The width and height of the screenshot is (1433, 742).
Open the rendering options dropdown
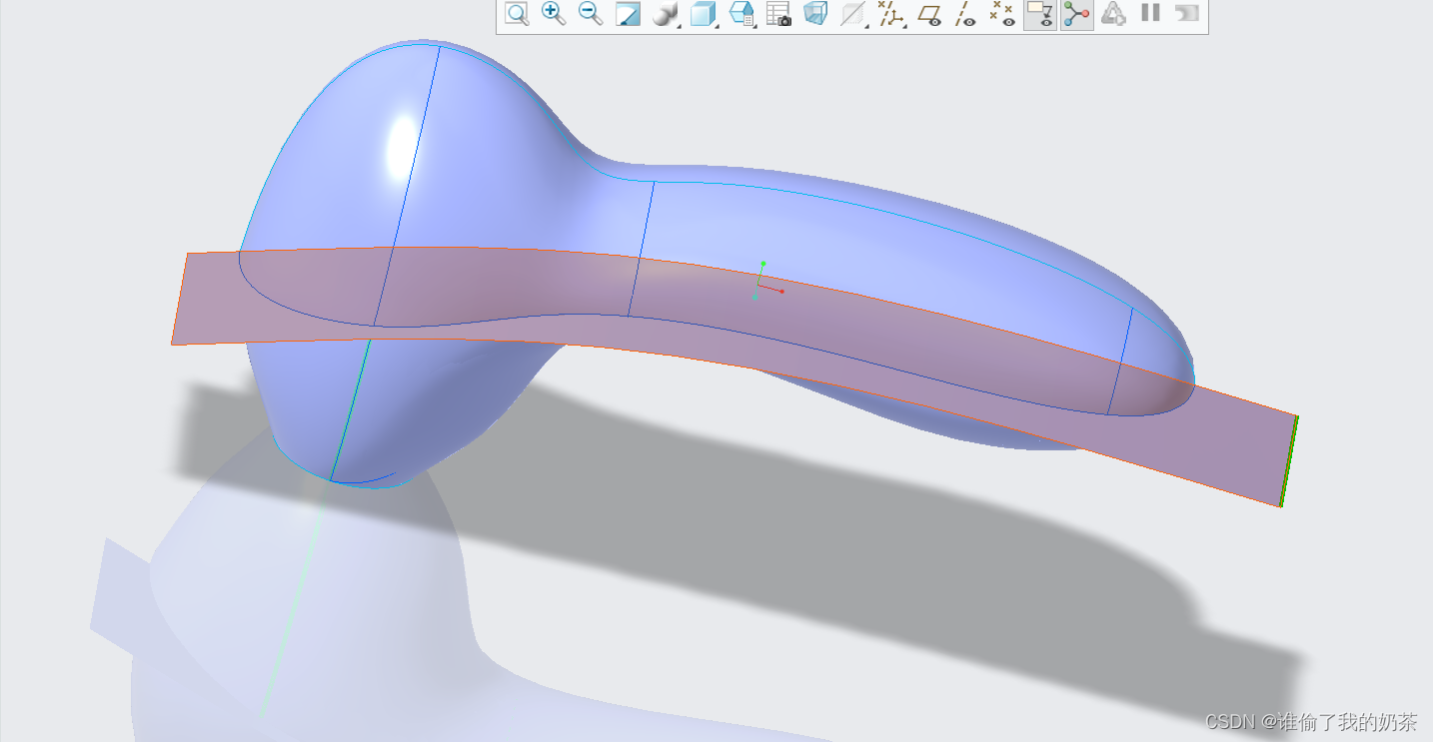[666, 14]
